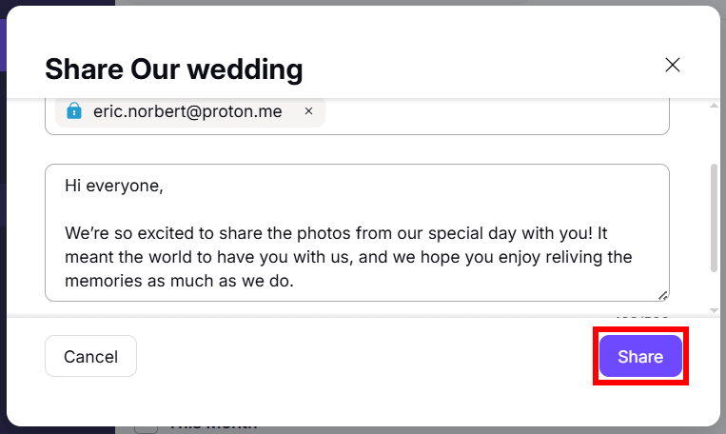Click the message box resize handle

click(662, 295)
